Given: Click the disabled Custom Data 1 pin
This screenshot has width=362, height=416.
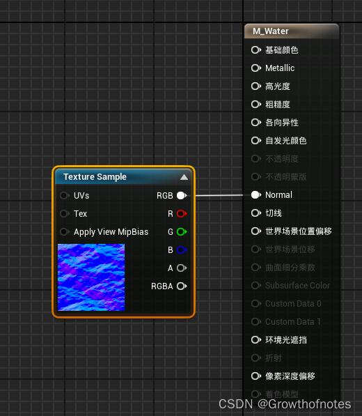Looking at the screenshot, I should tap(256, 321).
